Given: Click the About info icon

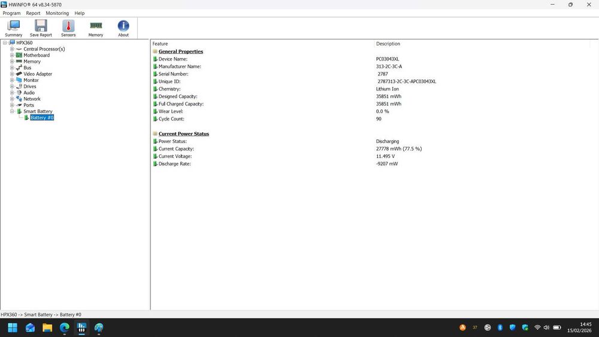Looking at the screenshot, I should 123,26.
